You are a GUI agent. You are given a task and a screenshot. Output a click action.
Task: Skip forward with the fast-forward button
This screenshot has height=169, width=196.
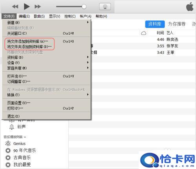pos(38,7)
